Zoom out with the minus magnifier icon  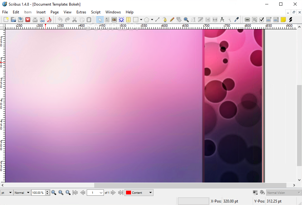coord(54,193)
